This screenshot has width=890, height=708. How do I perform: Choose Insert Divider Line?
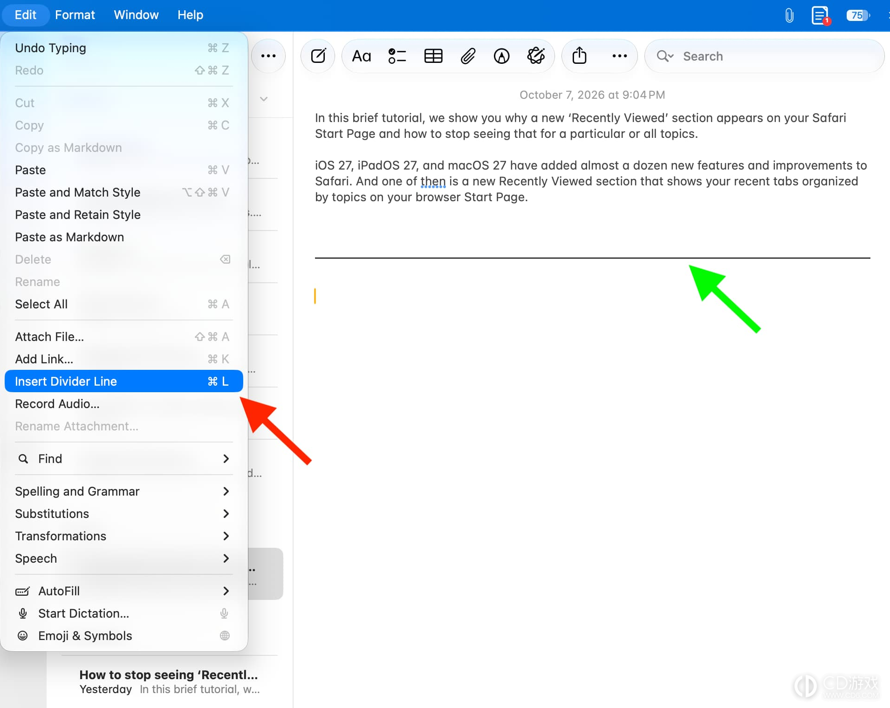tap(123, 381)
